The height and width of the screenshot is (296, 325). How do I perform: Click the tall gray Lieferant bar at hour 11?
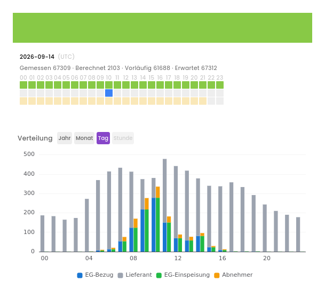click(164, 191)
